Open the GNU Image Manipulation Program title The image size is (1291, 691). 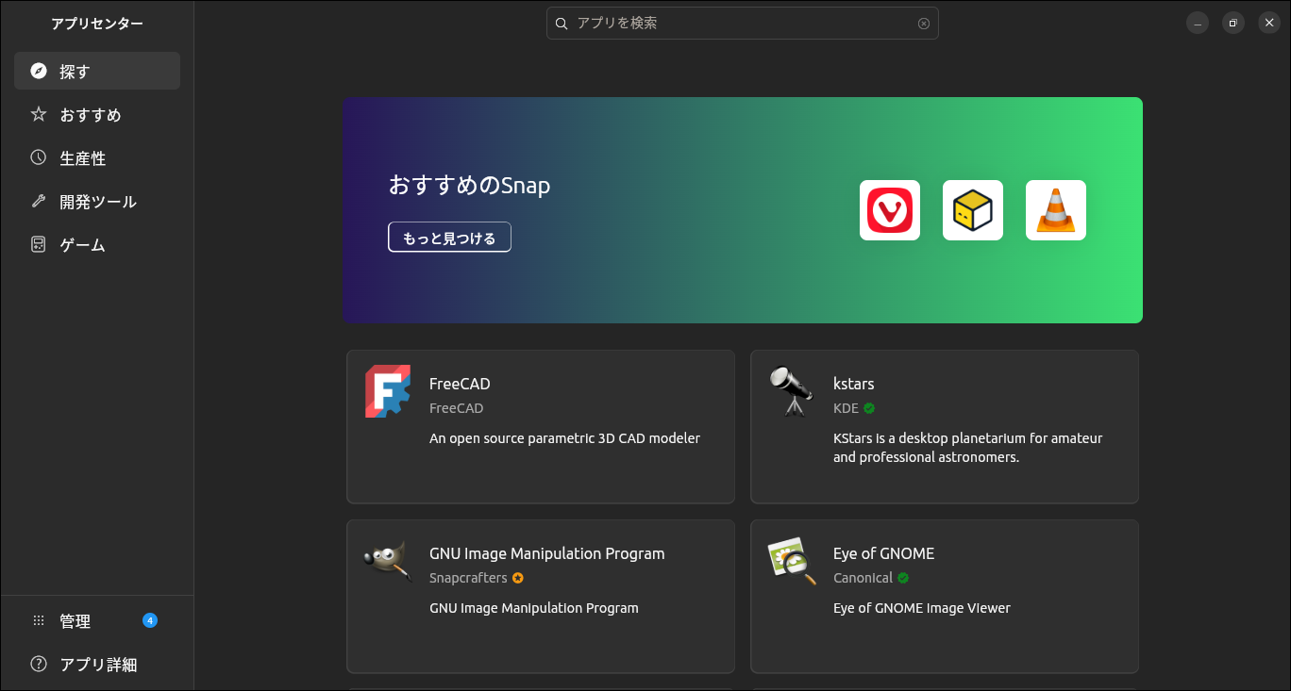(547, 553)
